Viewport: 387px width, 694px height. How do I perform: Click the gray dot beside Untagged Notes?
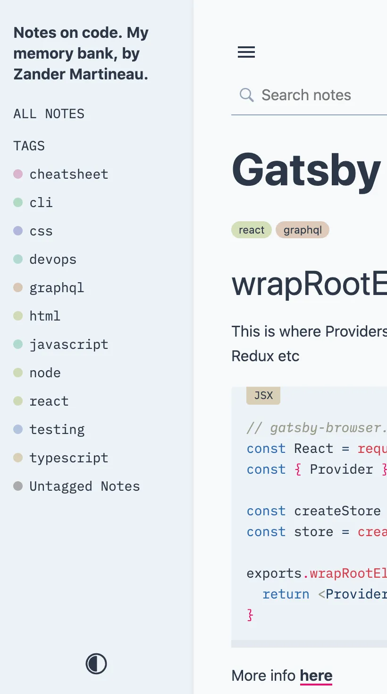pos(17,486)
